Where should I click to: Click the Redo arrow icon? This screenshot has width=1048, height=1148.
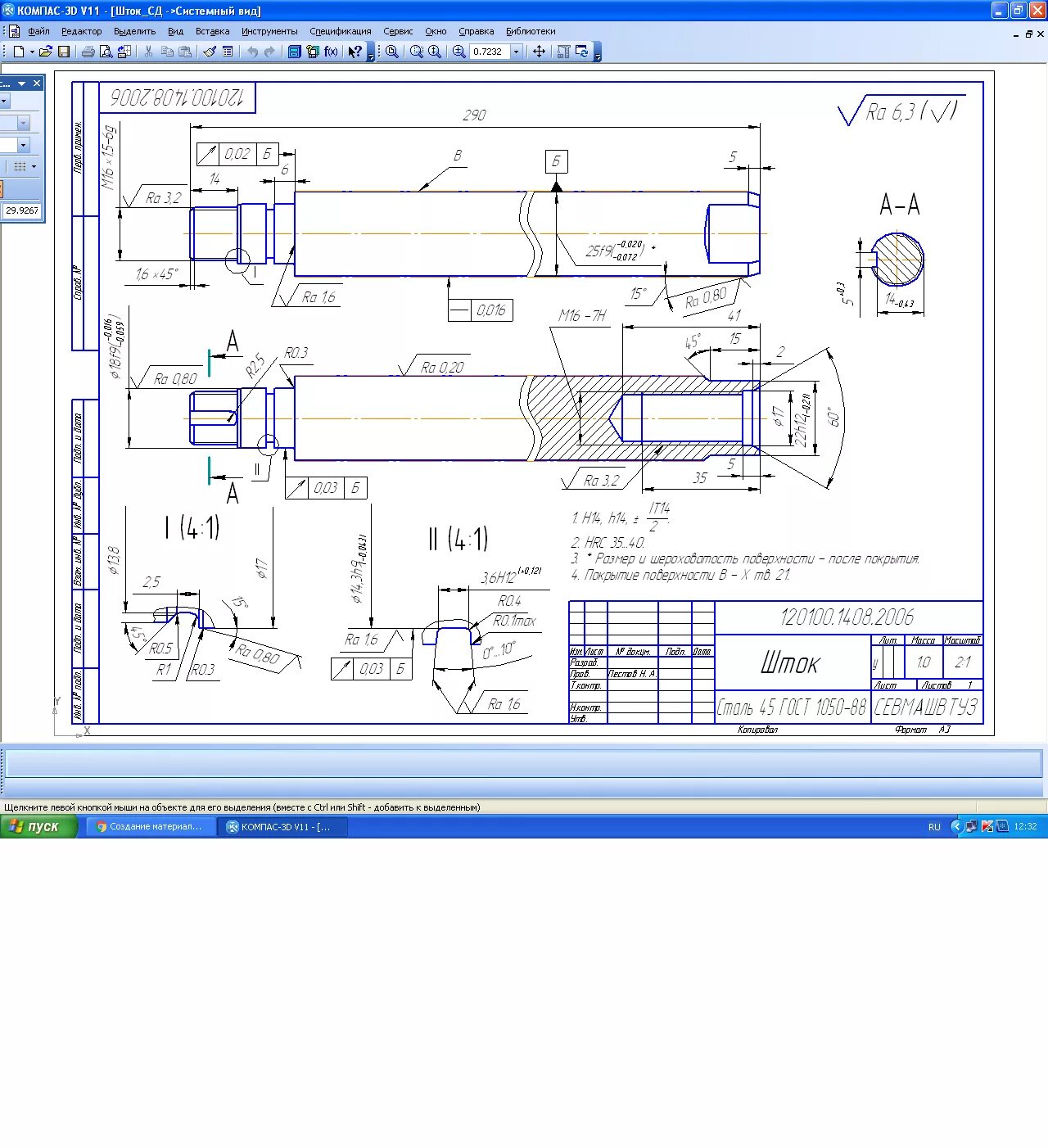coord(269,52)
